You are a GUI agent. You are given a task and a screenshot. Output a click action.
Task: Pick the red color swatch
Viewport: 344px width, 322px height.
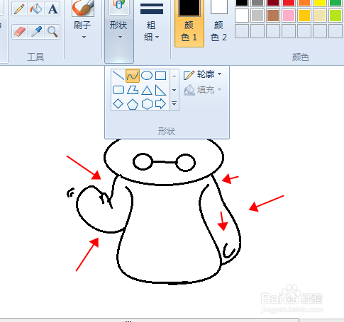tap(289, 2)
